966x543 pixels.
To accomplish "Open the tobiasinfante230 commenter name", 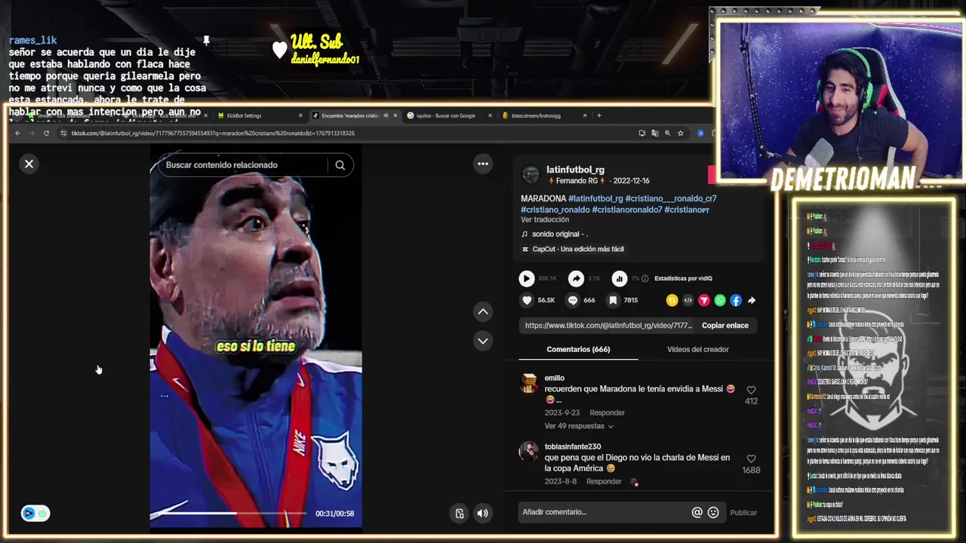I will coord(573,446).
